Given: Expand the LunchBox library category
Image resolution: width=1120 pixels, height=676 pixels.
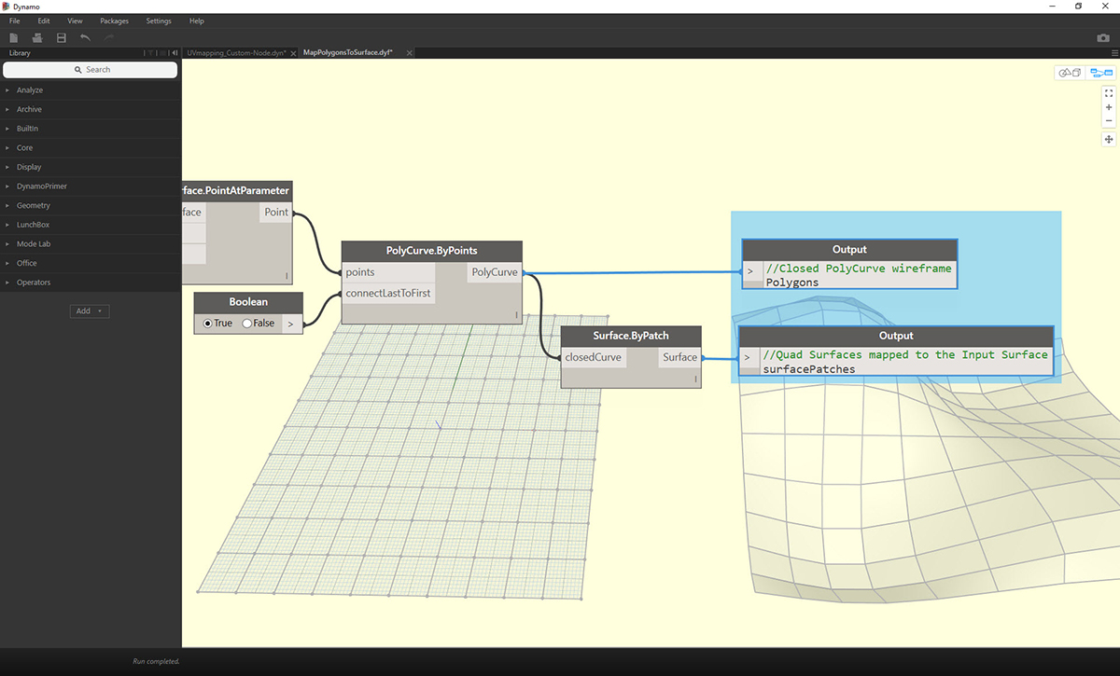Looking at the screenshot, I should [34, 225].
